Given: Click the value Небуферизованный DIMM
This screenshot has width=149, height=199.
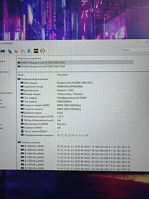Looking at the screenshot, I should (x=72, y=98).
